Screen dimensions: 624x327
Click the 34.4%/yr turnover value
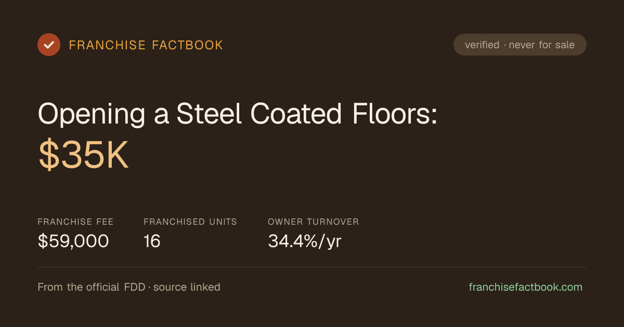click(x=305, y=241)
